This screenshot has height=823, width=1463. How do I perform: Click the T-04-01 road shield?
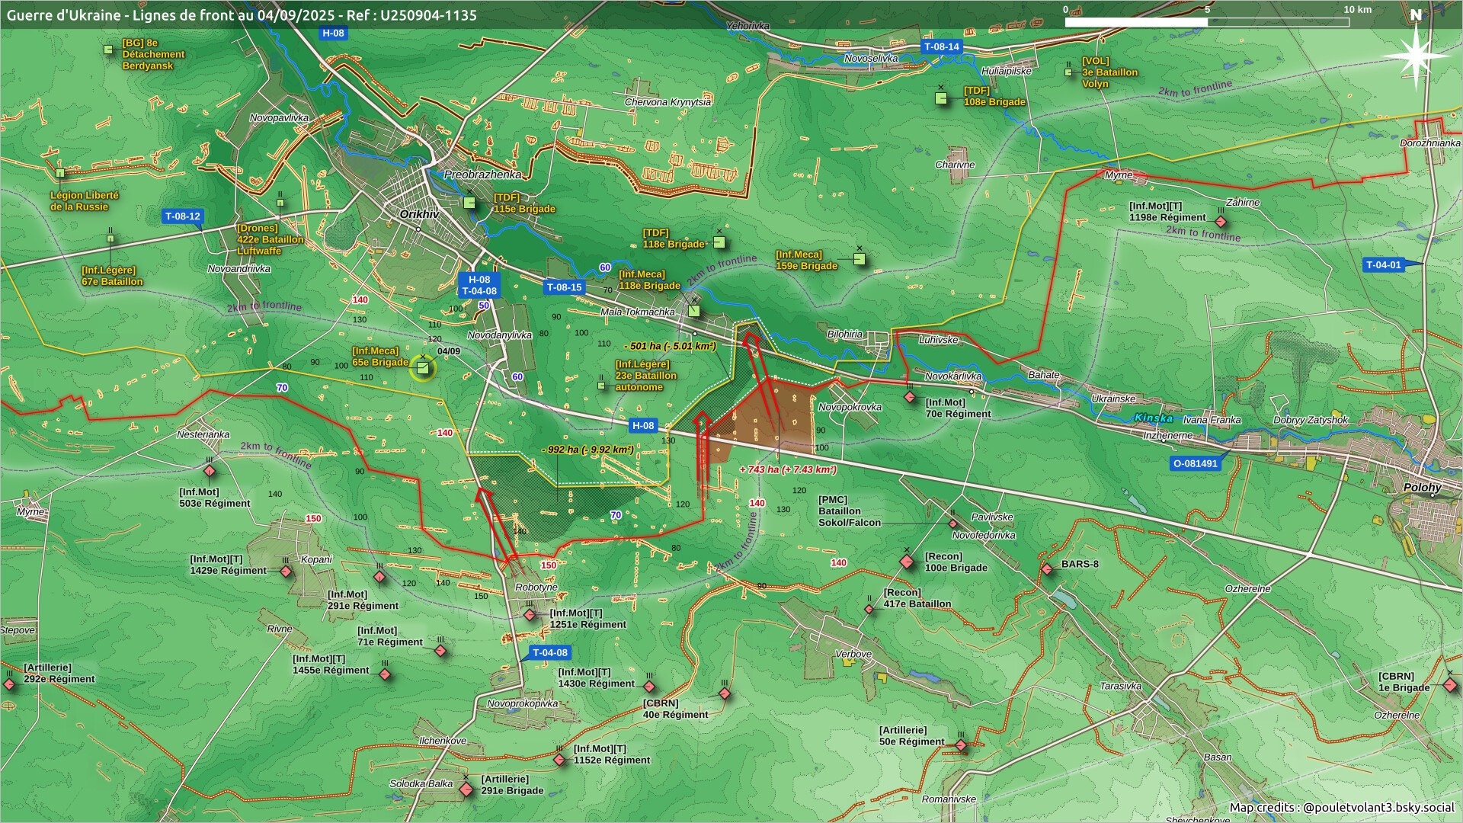click(x=1383, y=265)
